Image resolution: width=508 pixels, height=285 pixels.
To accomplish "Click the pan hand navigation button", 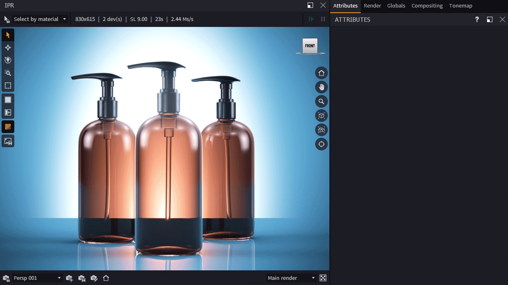I will pos(321,87).
